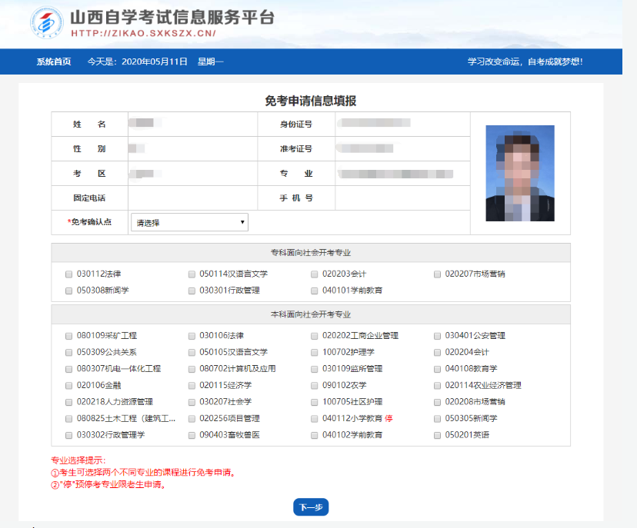Viewport: 637px width, 528px height.
Task: Select the 040101学前教育 checkbox
Action: [315, 291]
